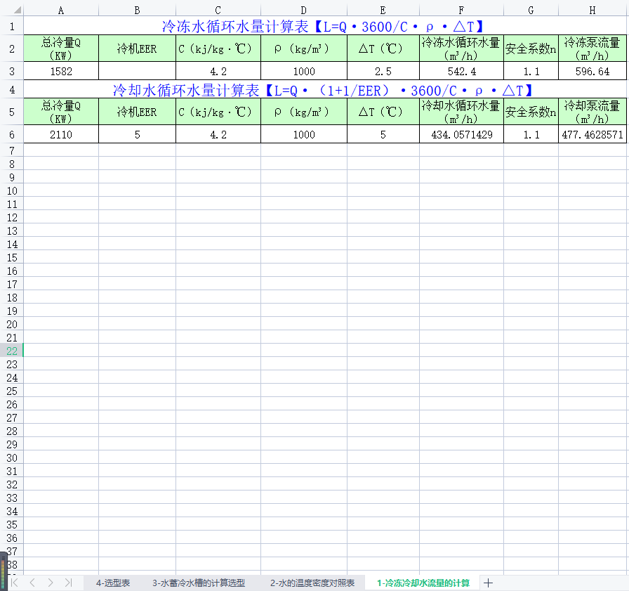The height and width of the screenshot is (591, 629).
Task: Click cell containing 1582 total cooling load
Action: pyautogui.click(x=61, y=72)
